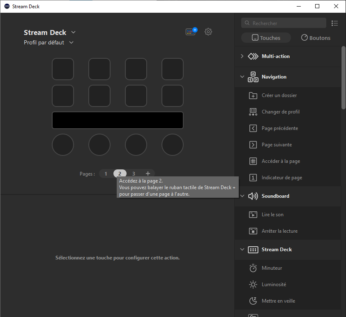The image size is (346, 317).
Task: Click the Page suivante label
Action: pos(277,145)
